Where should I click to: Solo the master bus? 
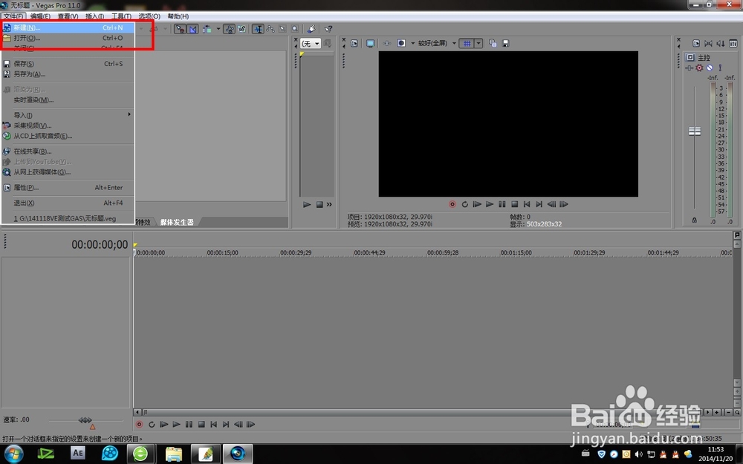[x=720, y=68]
